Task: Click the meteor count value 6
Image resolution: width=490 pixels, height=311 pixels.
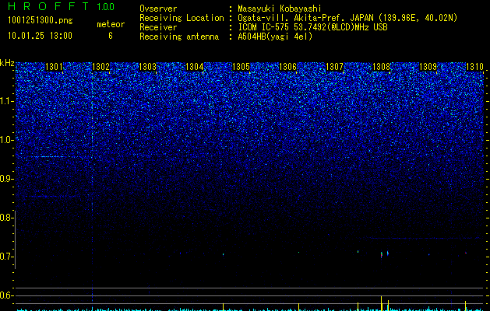Action: [x=111, y=36]
